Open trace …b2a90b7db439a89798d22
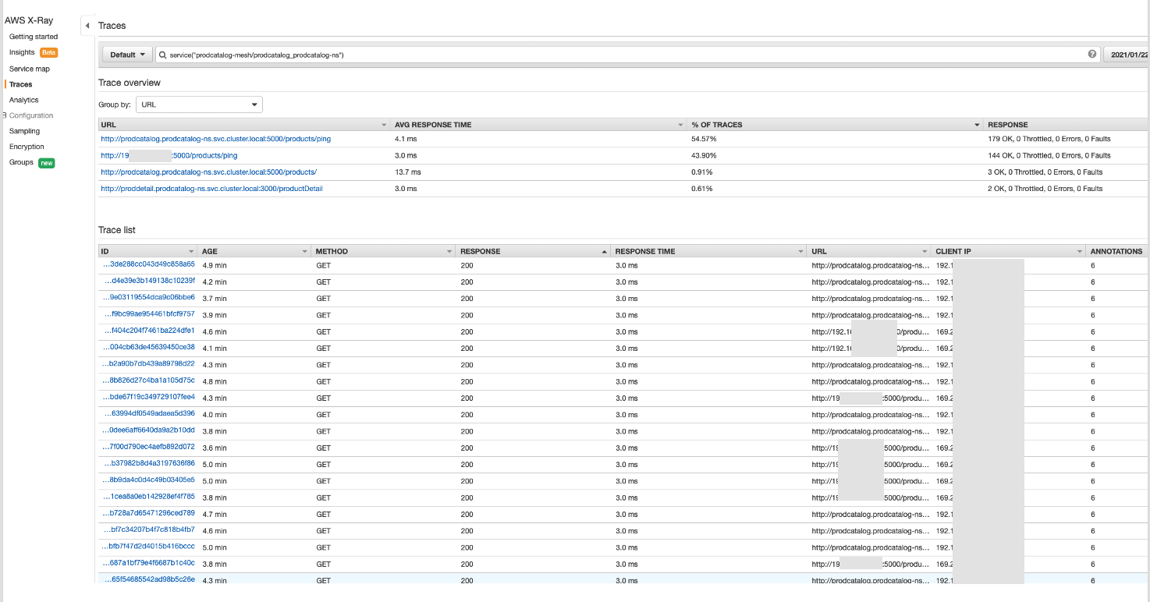 pyautogui.click(x=149, y=363)
